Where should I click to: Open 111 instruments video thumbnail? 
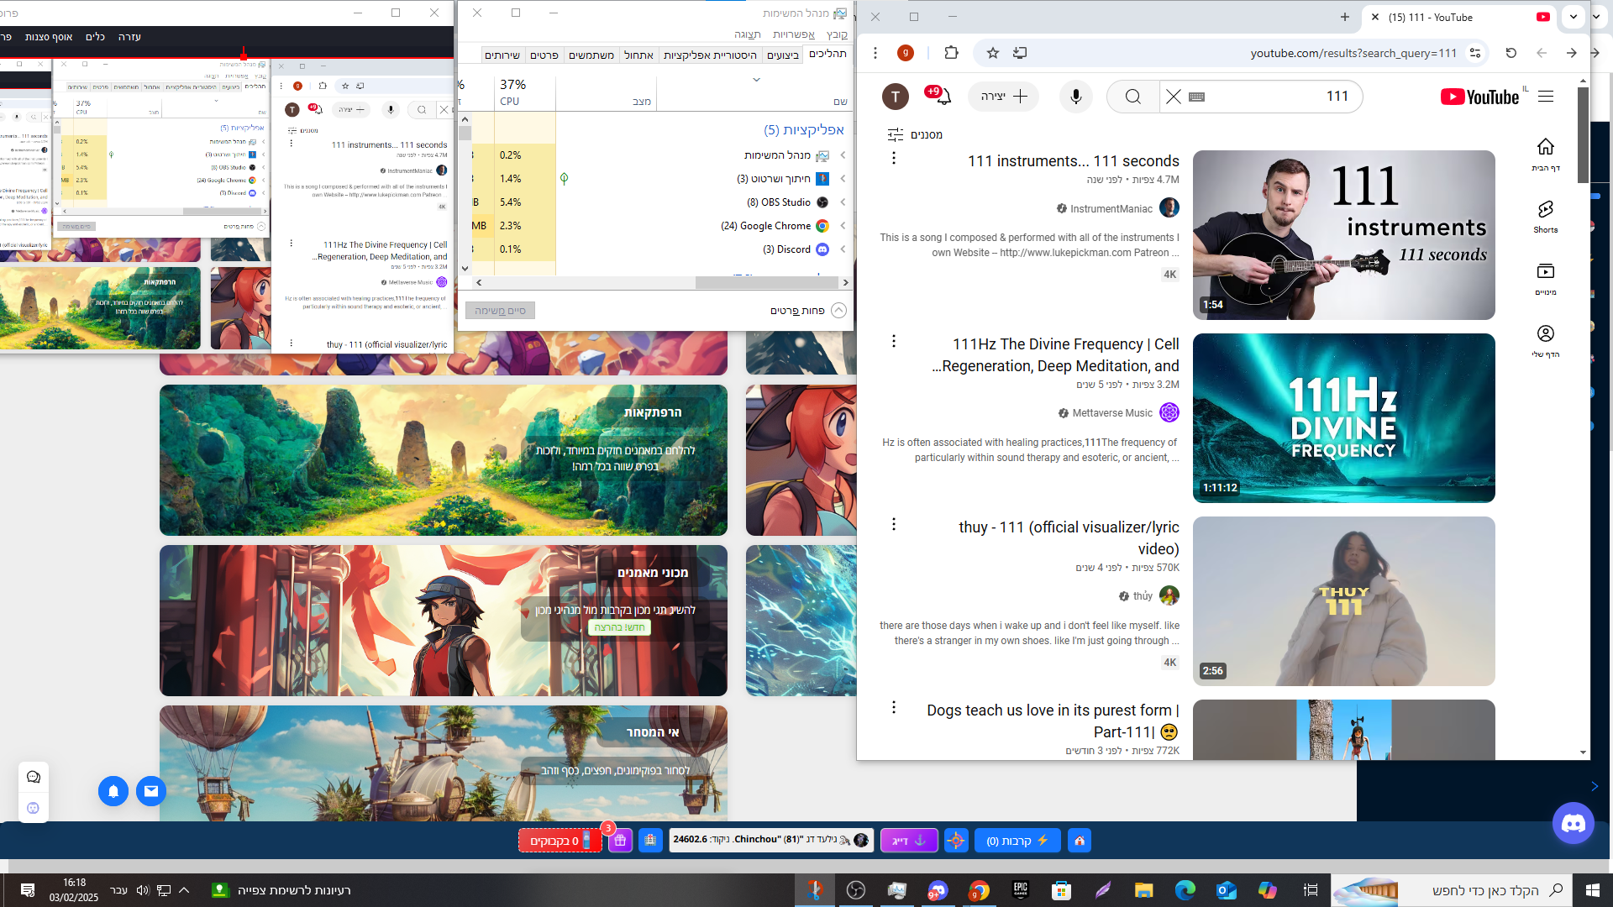(1343, 235)
